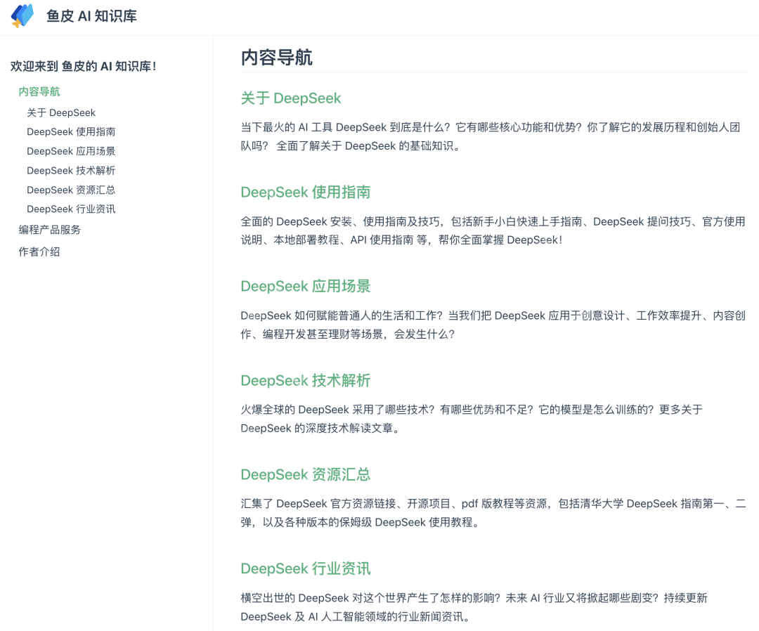Click the DeepSeek 资源汇总 content heading

point(305,474)
